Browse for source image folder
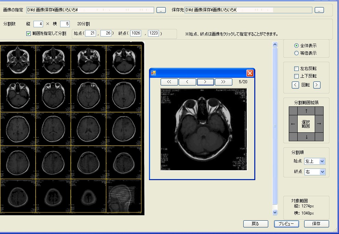The image size is (339, 234). coord(161,10)
